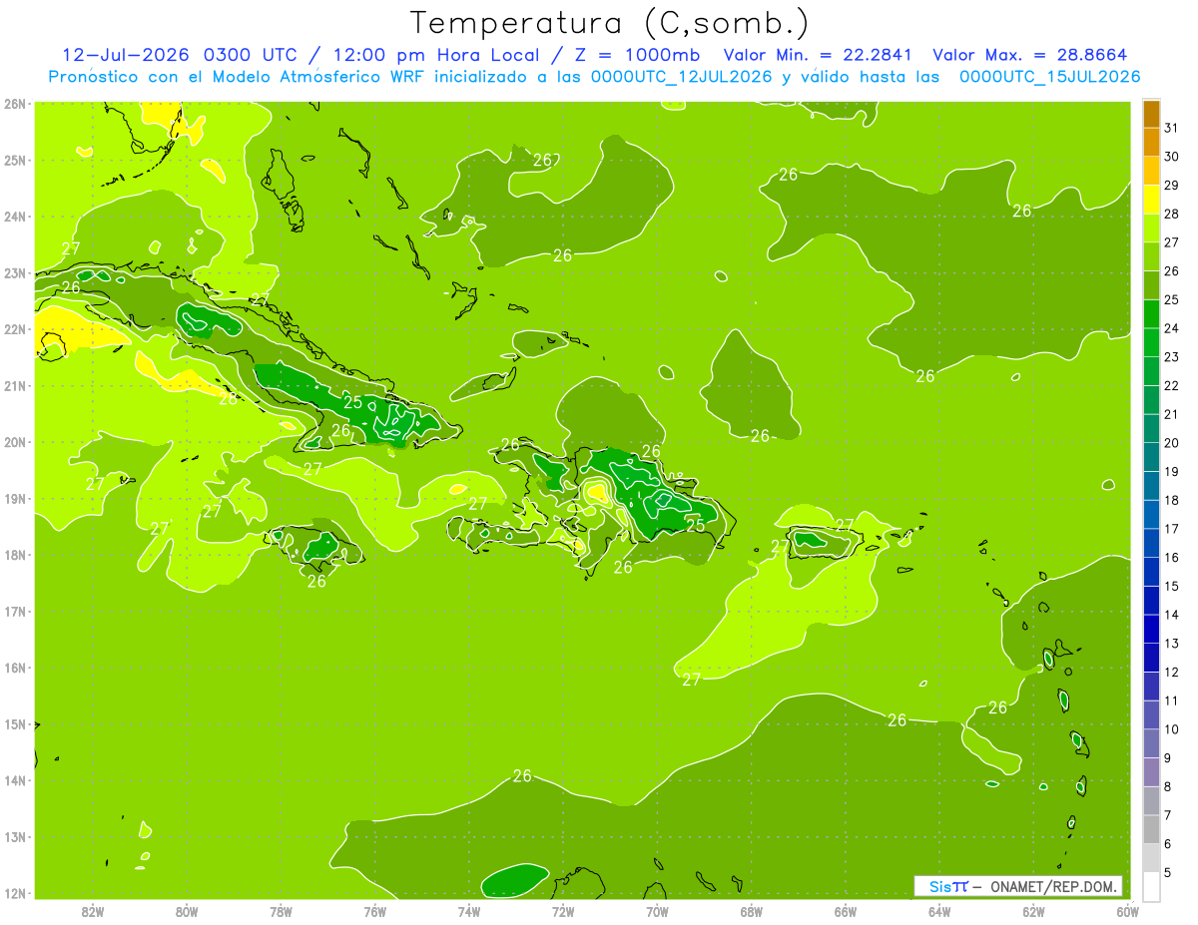Click the '60W' longitude axis label
Screen dimensions: 1198x925
(1127, 910)
